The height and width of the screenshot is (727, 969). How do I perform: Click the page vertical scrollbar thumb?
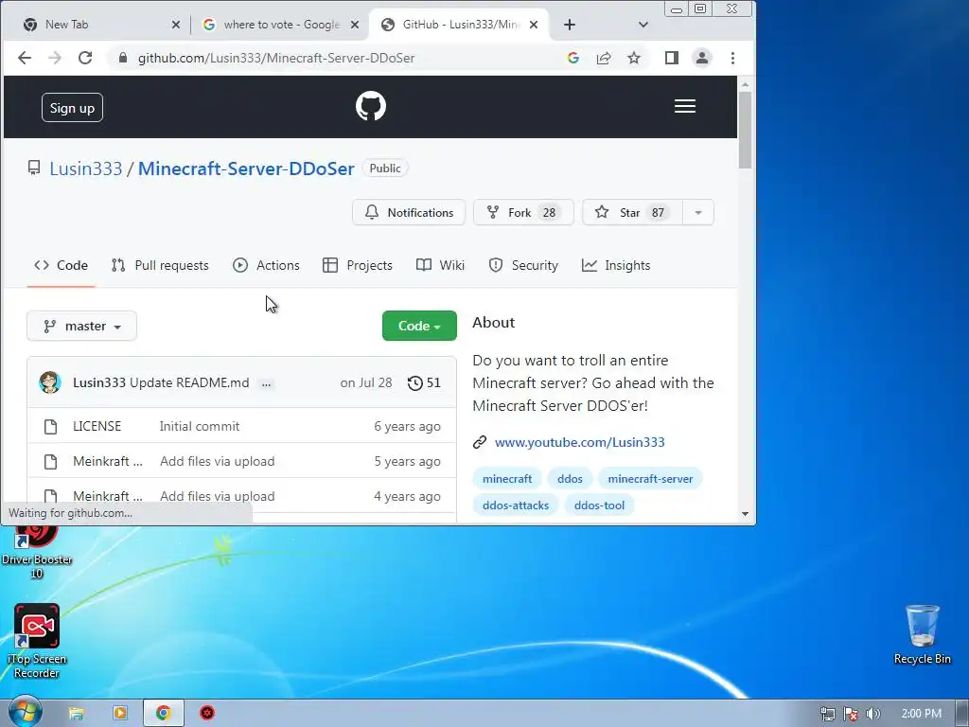tap(745, 130)
